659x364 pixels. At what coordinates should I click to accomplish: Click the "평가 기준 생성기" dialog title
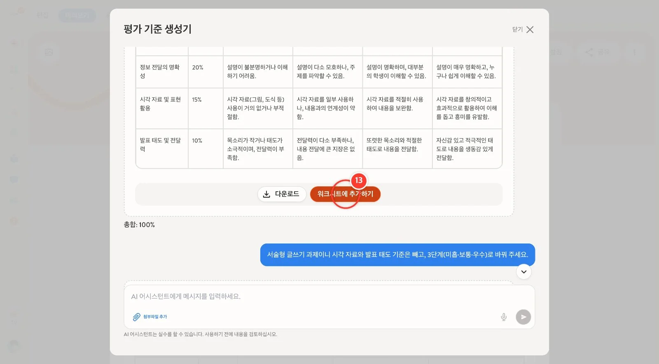click(x=158, y=29)
